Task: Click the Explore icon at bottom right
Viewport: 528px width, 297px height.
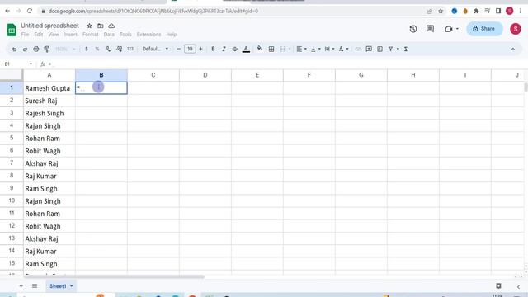Action: pos(498,286)
